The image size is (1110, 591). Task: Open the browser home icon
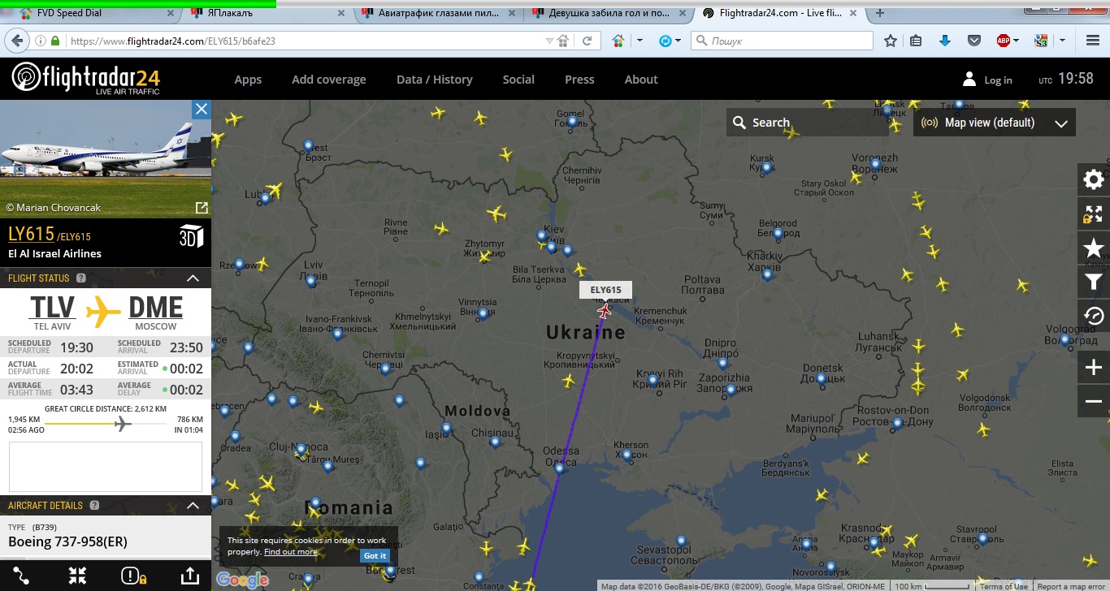(x=618, y=41)
